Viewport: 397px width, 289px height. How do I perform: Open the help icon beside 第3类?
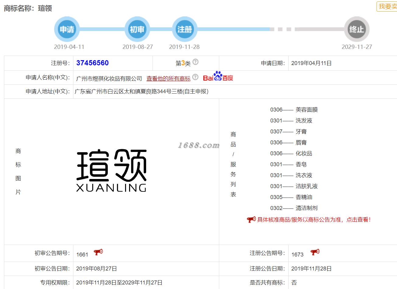pos(195,62)
